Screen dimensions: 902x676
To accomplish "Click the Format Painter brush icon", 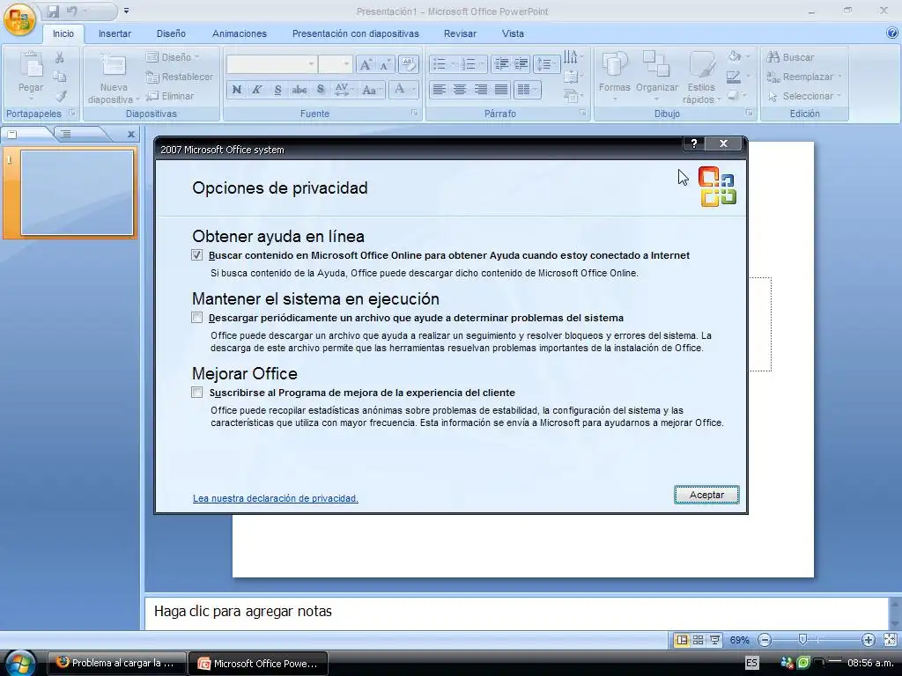I will coord(61,96).
